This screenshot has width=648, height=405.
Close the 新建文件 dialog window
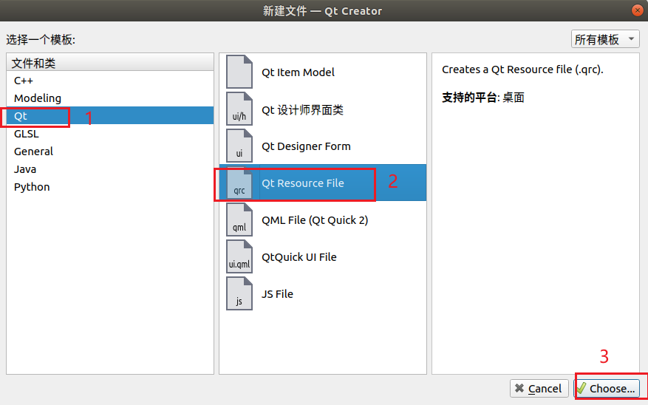pyautogui.click(x=638, y=10)
